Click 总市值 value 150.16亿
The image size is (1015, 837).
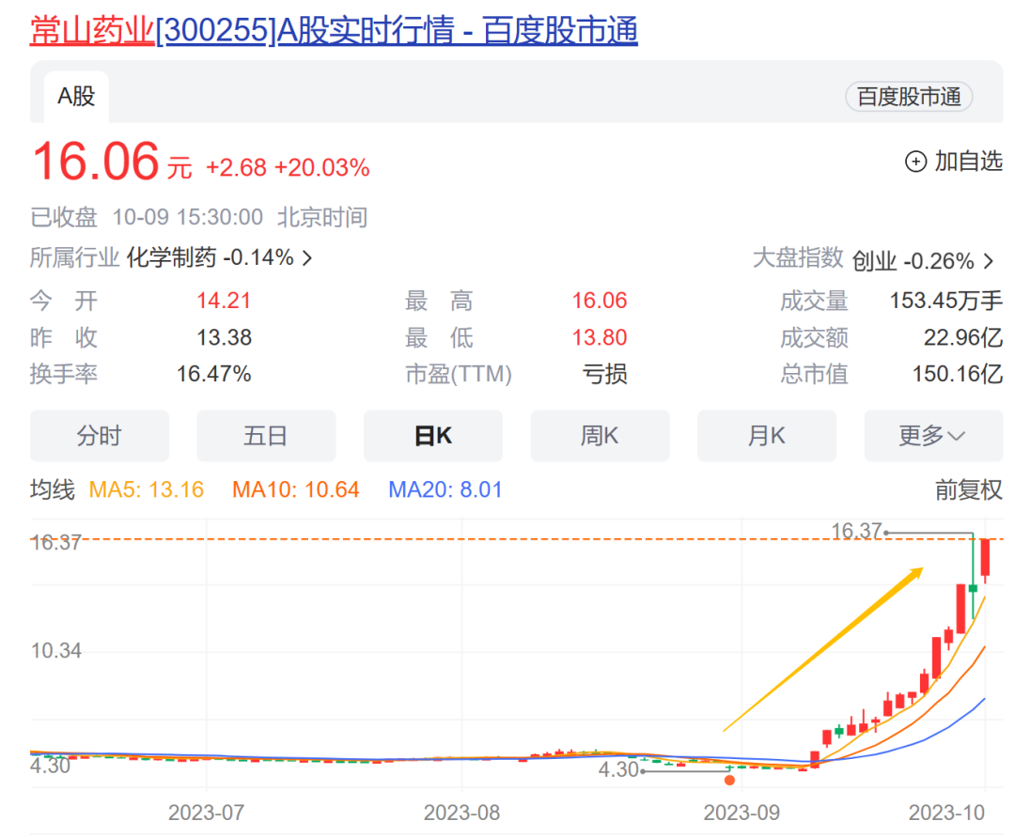(958, 374)
